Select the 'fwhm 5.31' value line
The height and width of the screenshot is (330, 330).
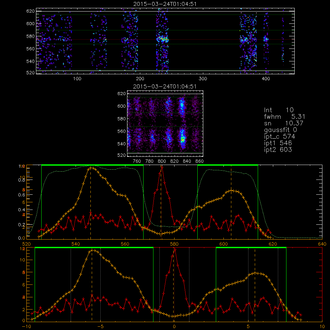pos(284,116)
